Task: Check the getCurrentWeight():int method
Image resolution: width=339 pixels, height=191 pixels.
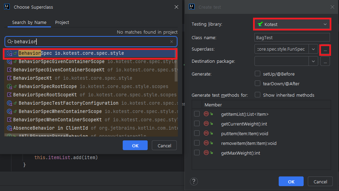Action: point(197,123)
